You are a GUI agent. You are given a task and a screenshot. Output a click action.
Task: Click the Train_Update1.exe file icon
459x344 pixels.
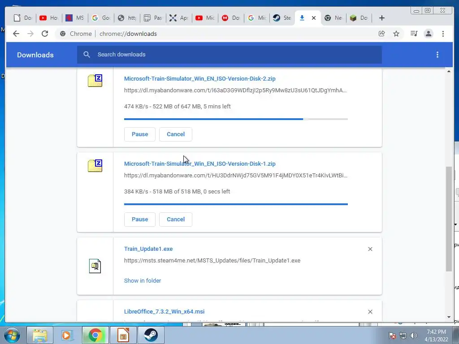click(x=95, y=266)
